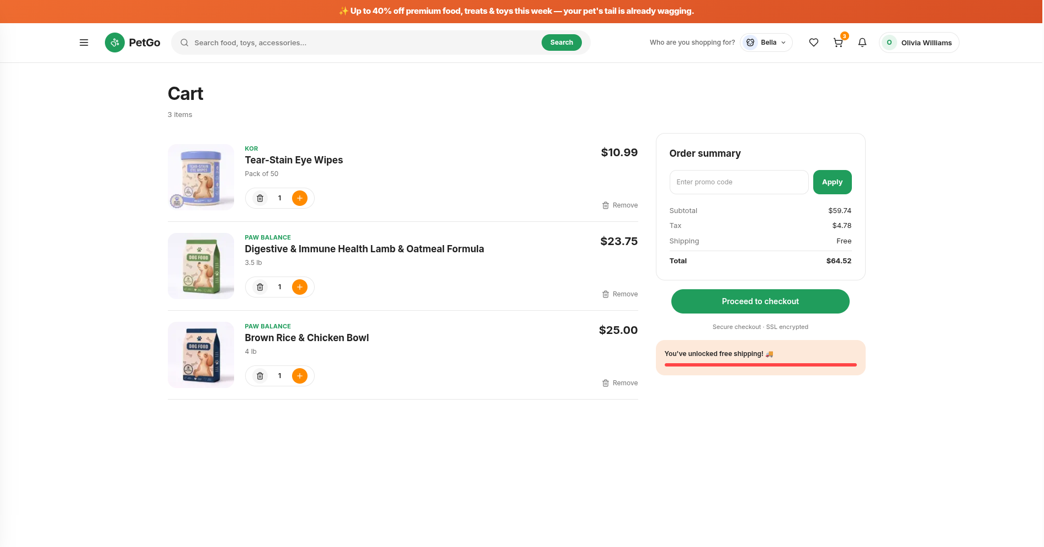Proceed to checkout

(x=760, y=301)
